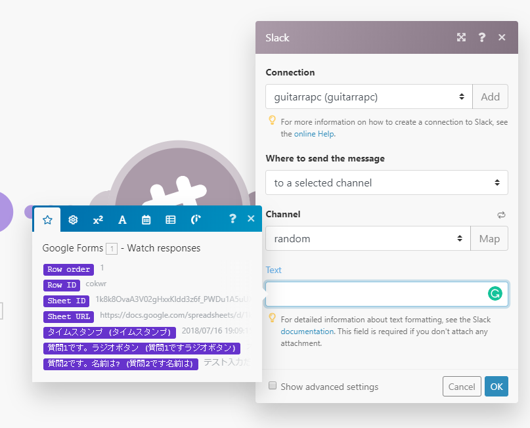Open help for the Slack module
This screenshot has width=530, height=428.
click(481, 37)
